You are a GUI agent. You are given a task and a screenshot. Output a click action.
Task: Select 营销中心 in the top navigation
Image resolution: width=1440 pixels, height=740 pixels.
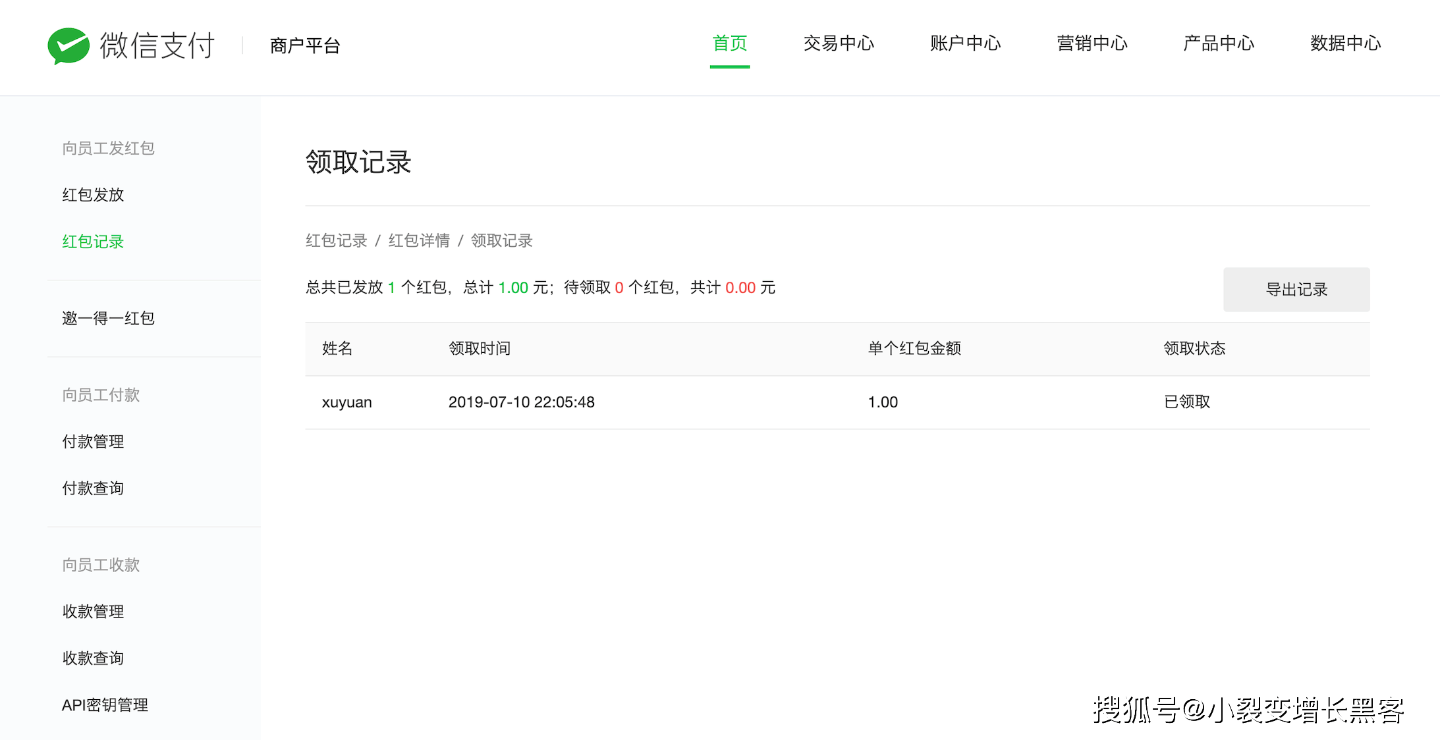coord(1092,43)
